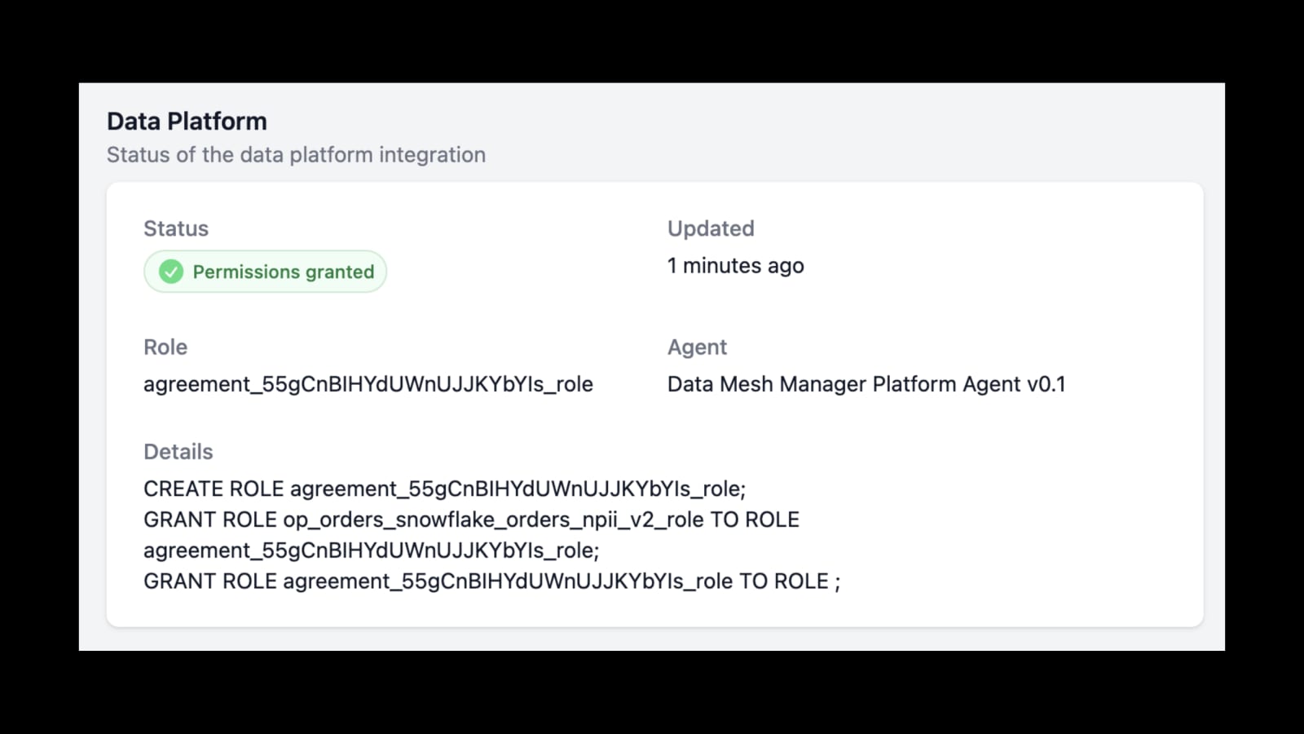Image resolution: width=1304 pixels, height=734 pixels.
Task: Click the third Details line ending in "_role;"
Action: click(x=371, y=550)
